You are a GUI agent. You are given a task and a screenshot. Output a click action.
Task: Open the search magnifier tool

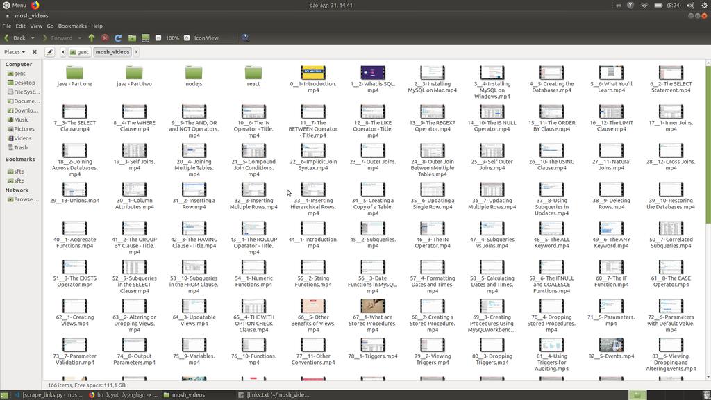(245, 38)
